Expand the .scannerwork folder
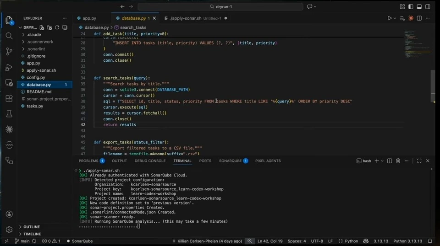 44,42
